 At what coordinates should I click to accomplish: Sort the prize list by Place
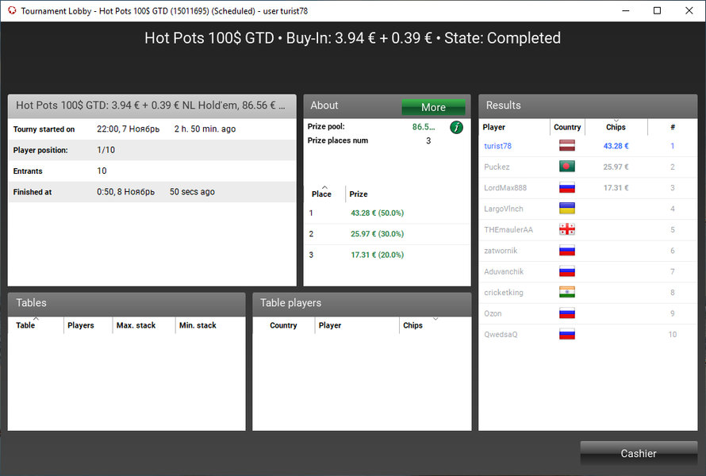321,194
